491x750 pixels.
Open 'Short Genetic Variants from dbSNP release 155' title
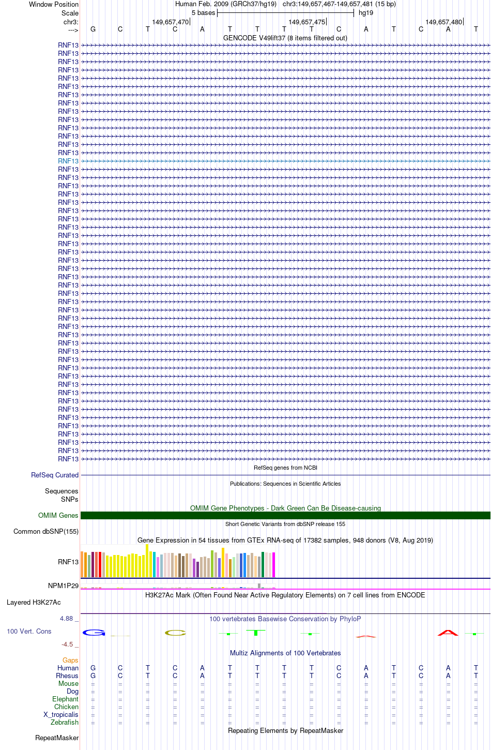point(285,524)
